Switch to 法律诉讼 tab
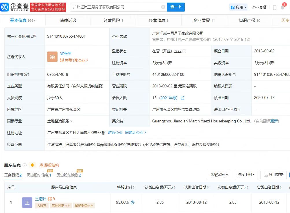Screen dimensions: 290x213 (68, 20)
